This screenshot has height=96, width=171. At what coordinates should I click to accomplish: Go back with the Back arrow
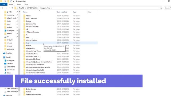[3, 8]
